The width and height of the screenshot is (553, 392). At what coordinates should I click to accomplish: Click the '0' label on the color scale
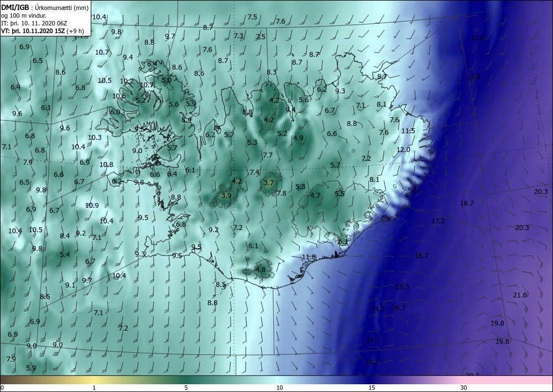2,388
